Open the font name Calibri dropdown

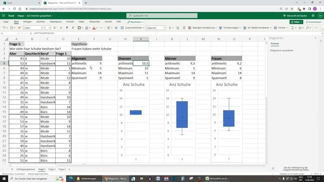click(x=33, y=28)
